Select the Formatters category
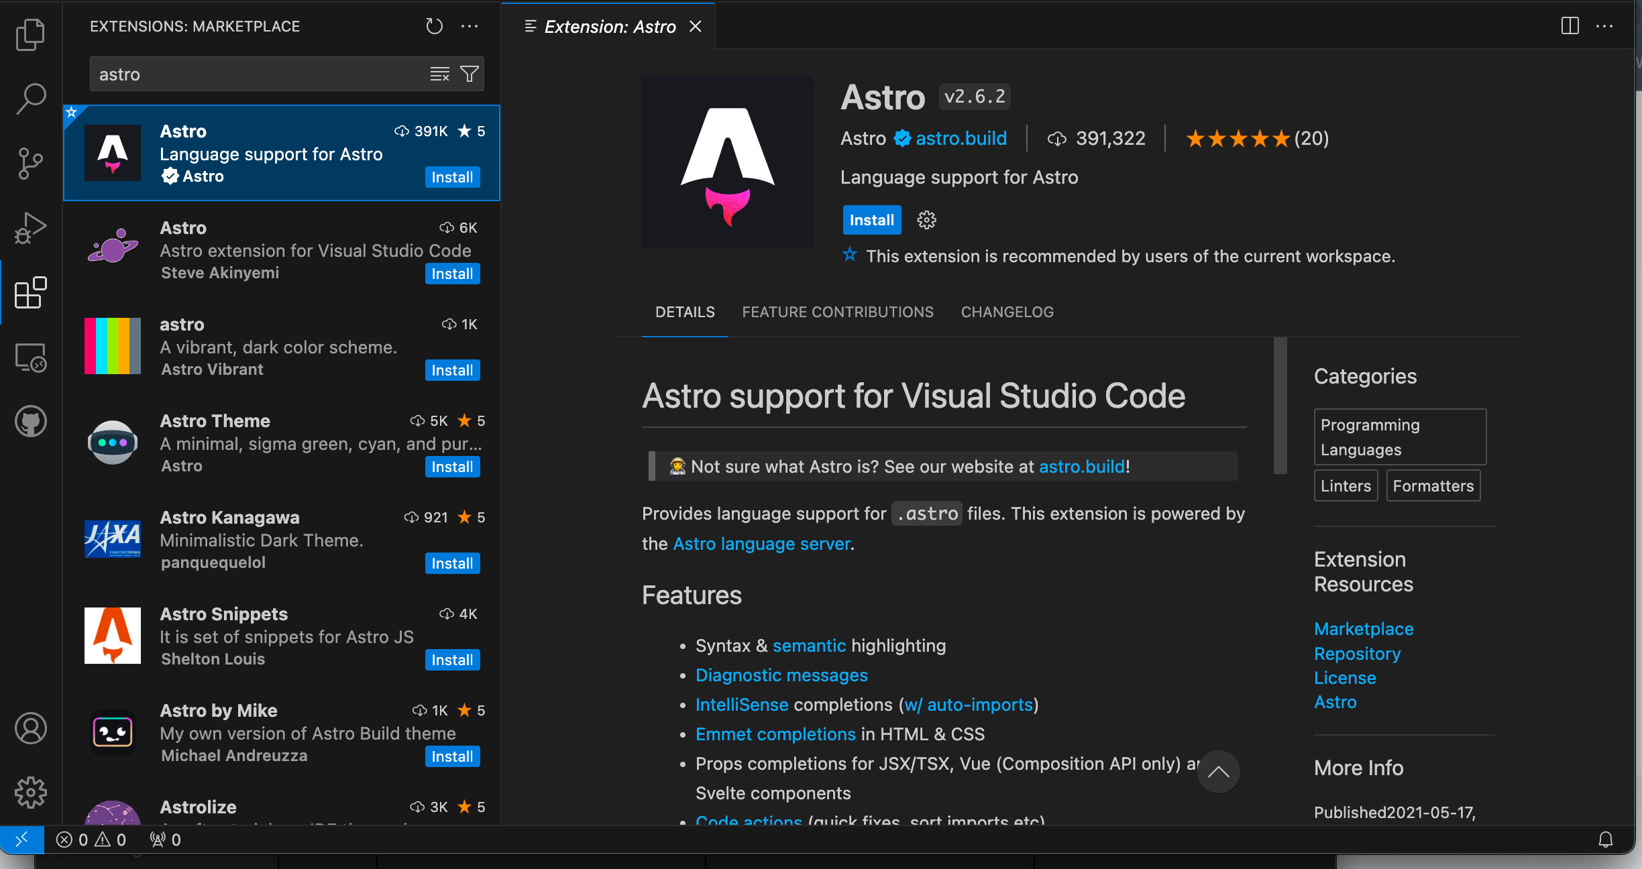 point(1433,486)
